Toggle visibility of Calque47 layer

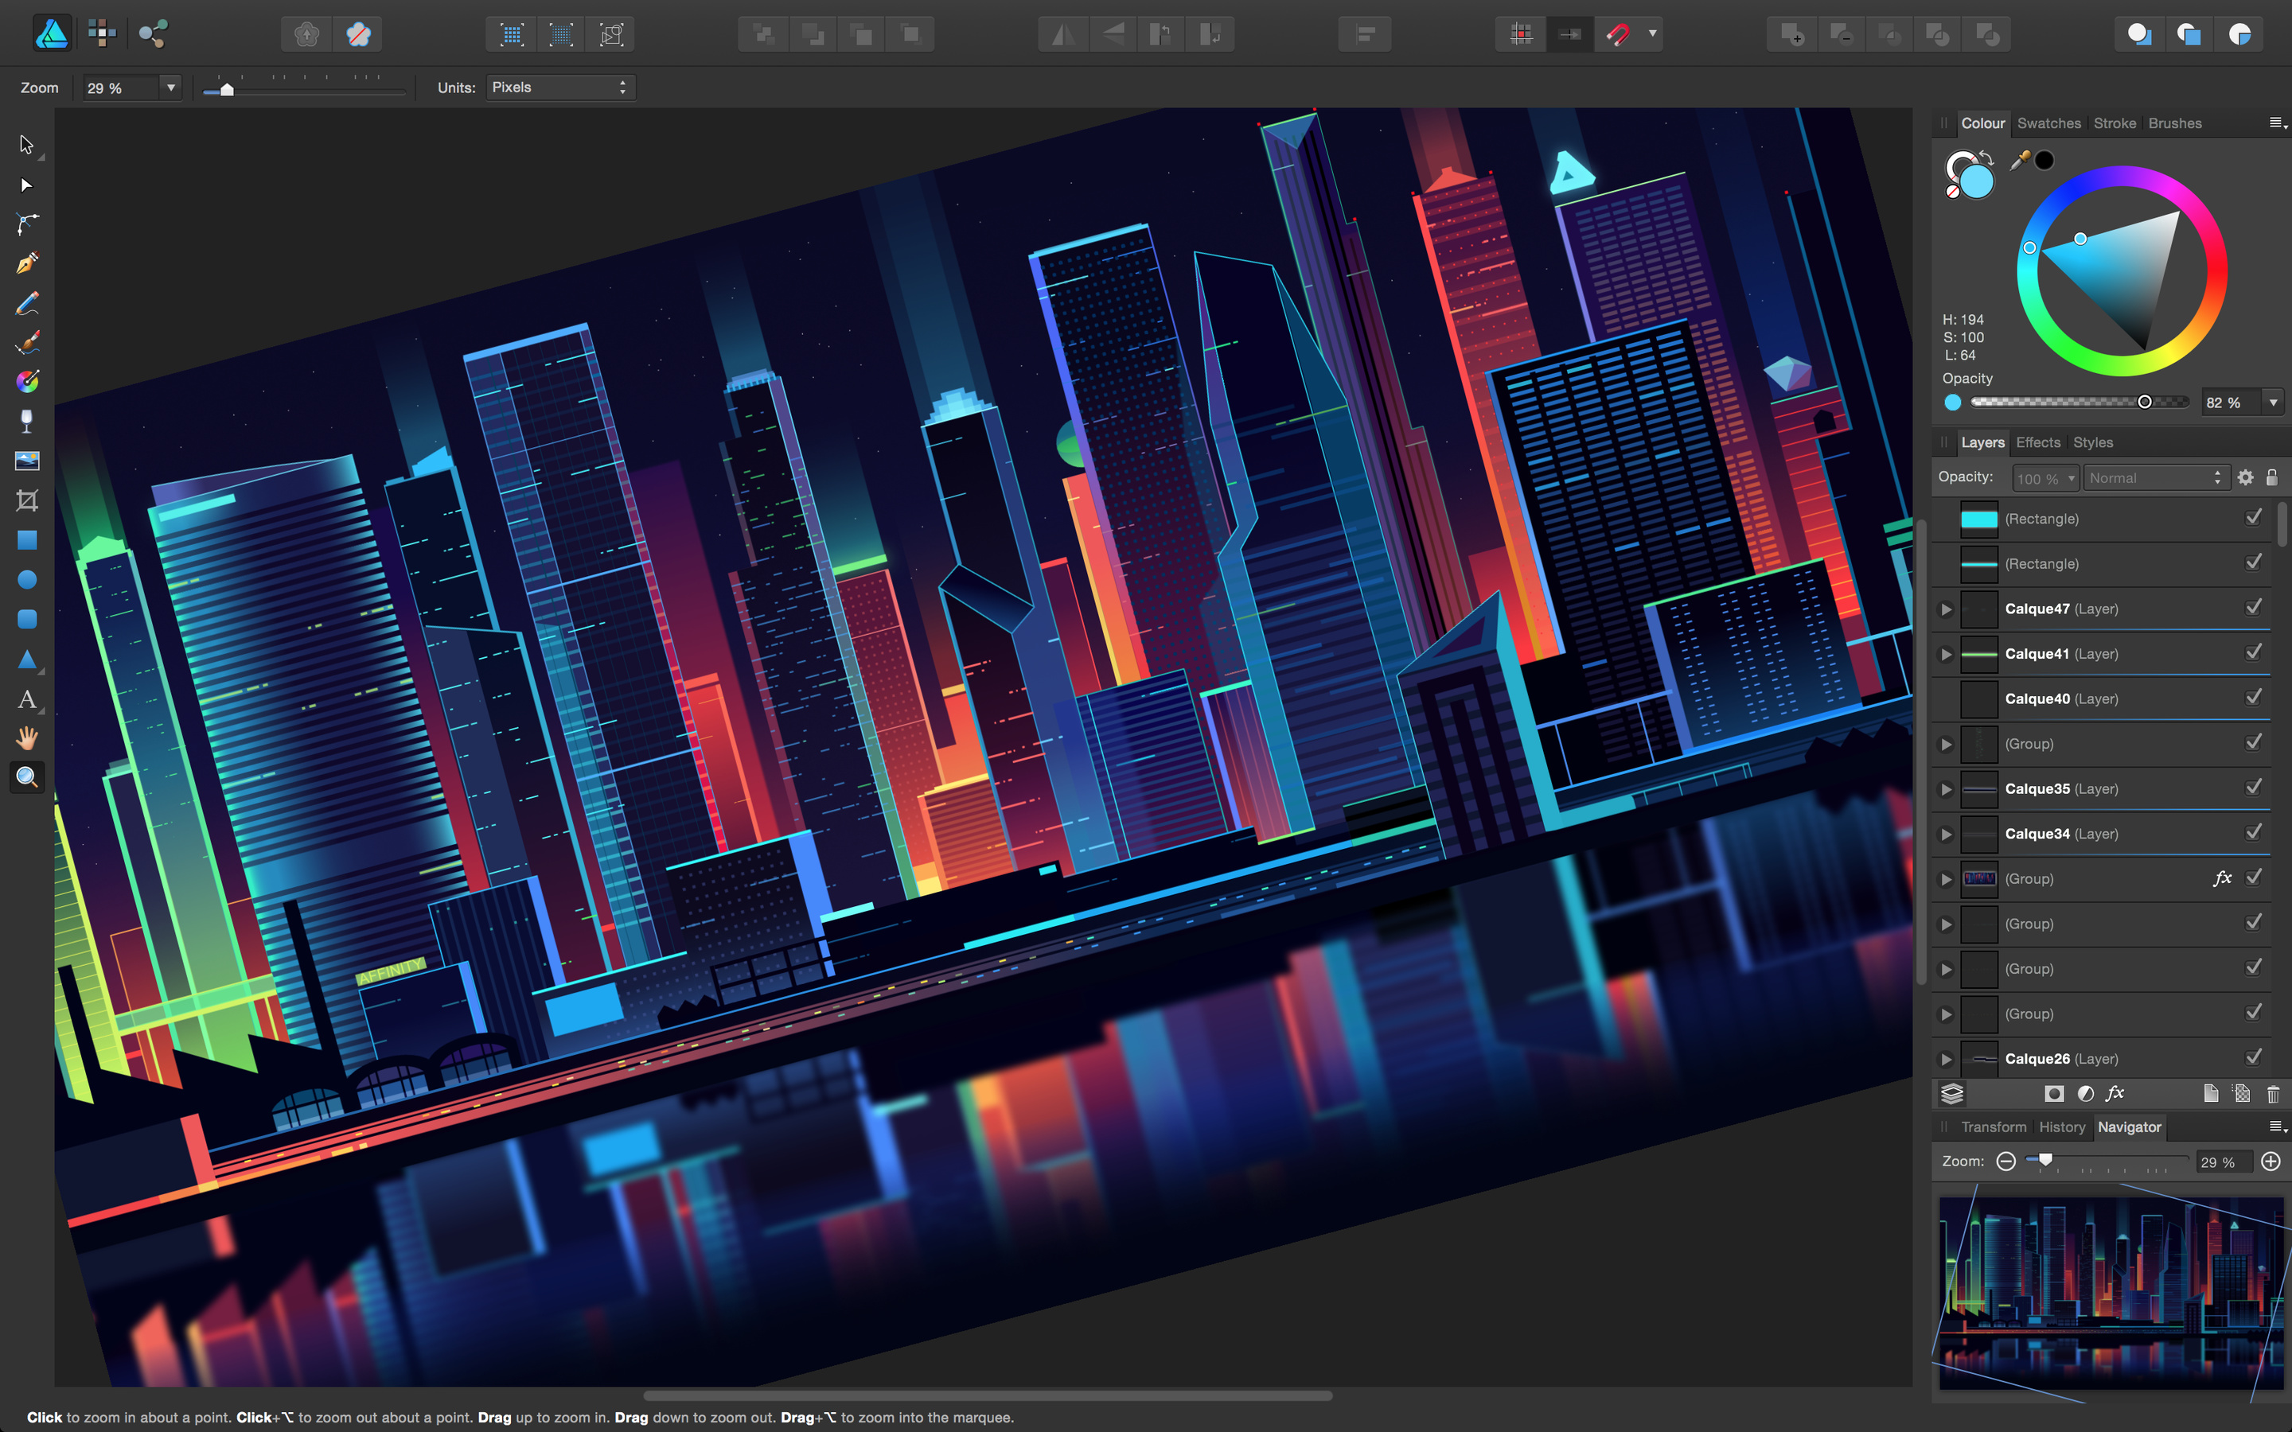click(x=2254, y=607)
